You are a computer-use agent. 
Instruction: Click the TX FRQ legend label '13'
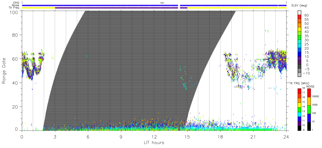(x=303, y=111)
